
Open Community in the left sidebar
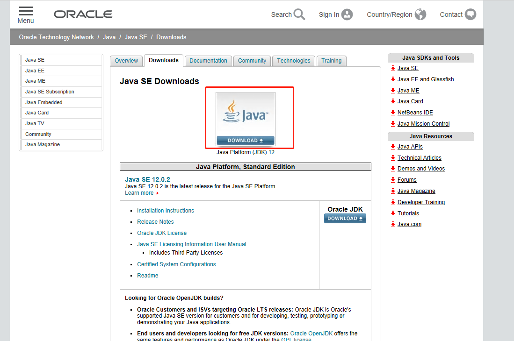point(61,134)
